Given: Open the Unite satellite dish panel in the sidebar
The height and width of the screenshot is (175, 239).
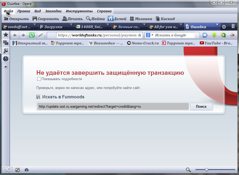Looking at the screenshot, I should point(6,51).
